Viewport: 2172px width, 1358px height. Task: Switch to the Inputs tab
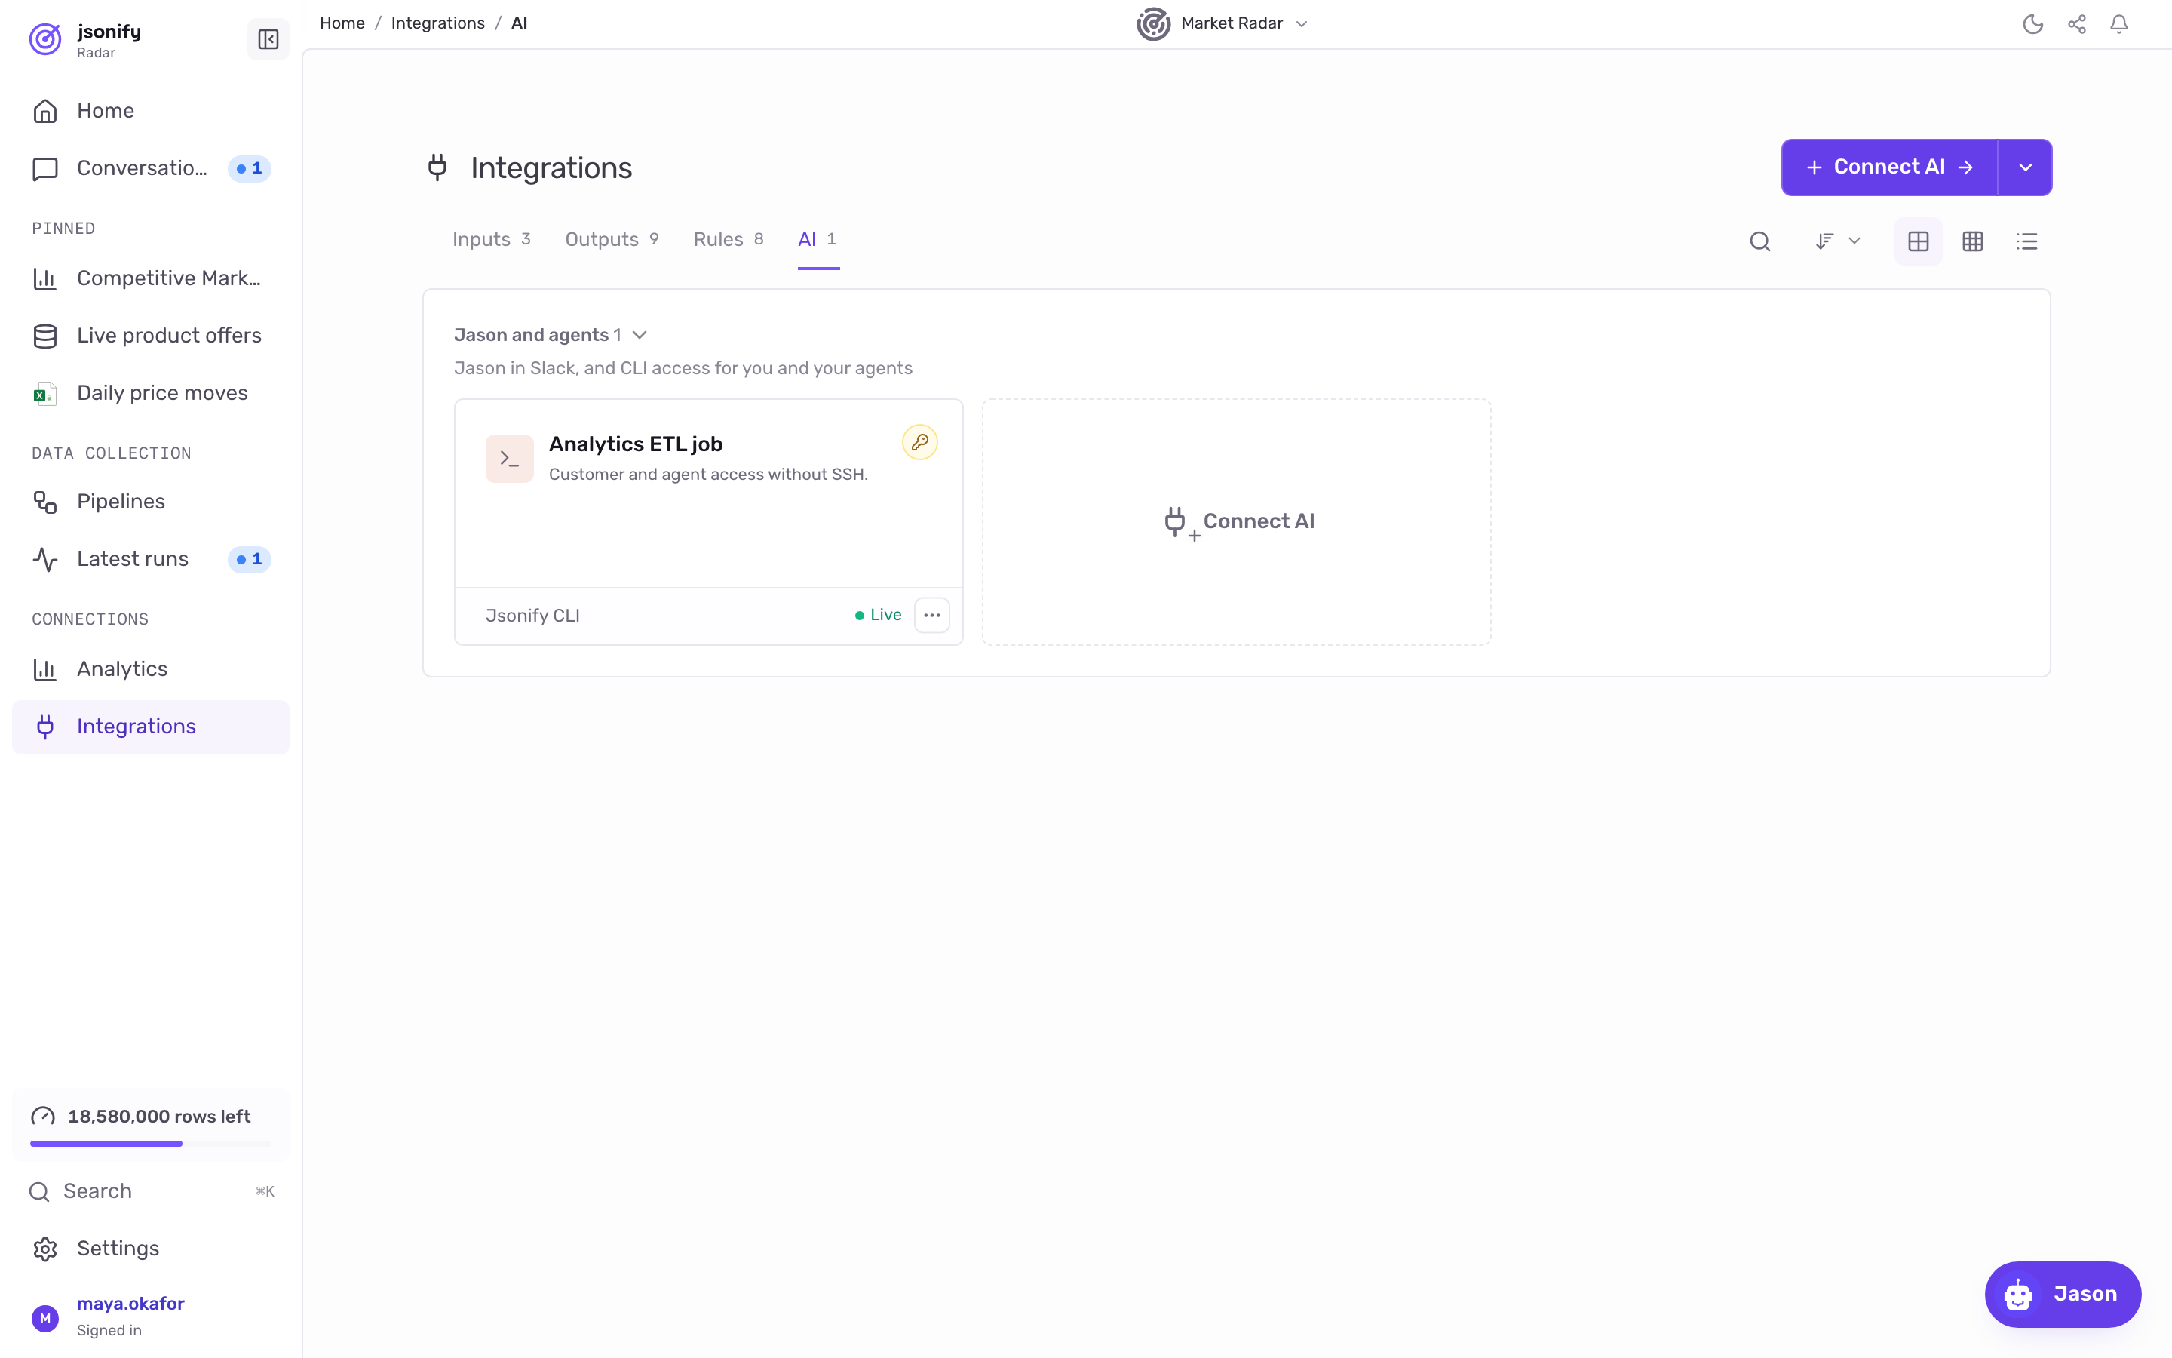[x=491, y=240]
